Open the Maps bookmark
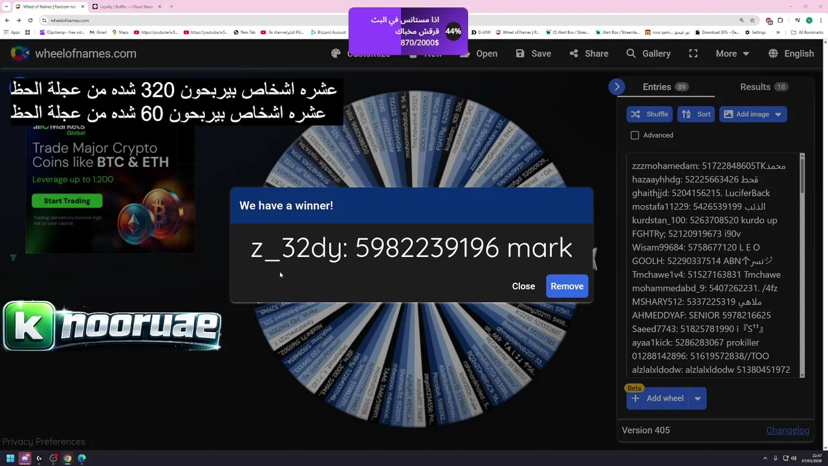 click(120, 32)
